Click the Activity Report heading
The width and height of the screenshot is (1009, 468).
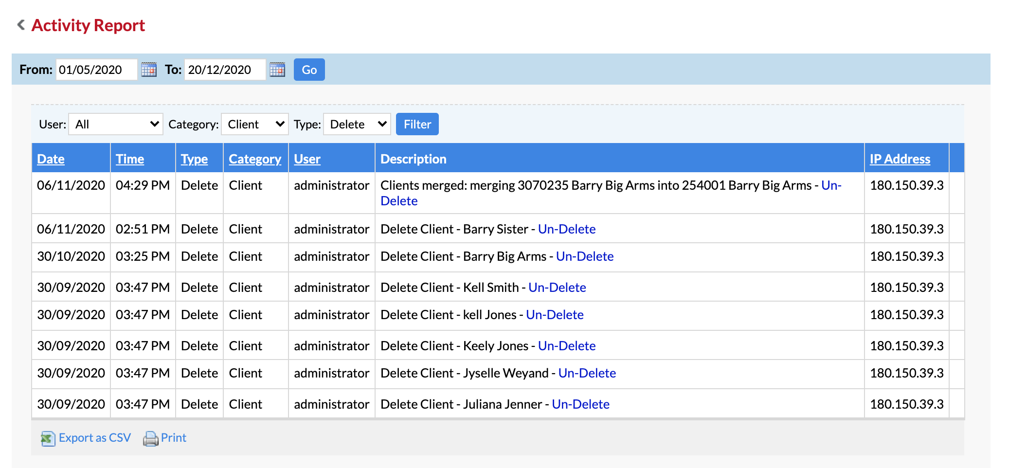pyautogui.click(x=88, y=25)
